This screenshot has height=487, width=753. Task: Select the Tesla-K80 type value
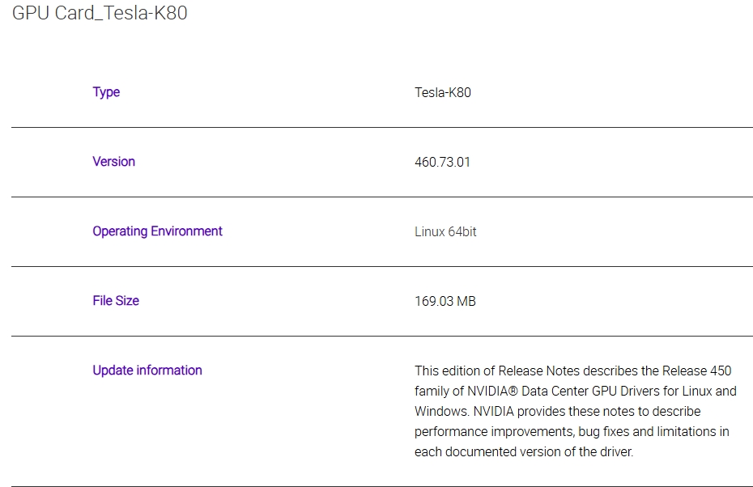click(442, 92)
